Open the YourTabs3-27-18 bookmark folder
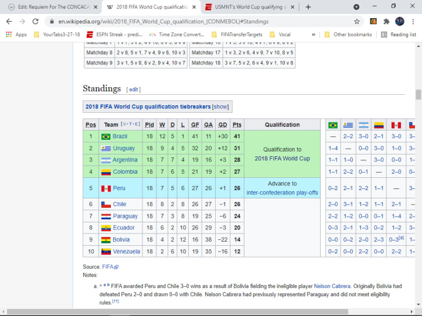The image size is (422, 316). point(57,35)
